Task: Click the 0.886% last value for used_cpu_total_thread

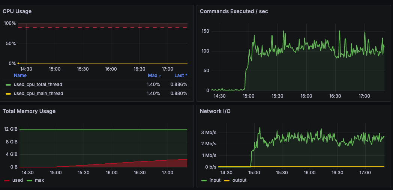Action: click(x=178, y=84)
